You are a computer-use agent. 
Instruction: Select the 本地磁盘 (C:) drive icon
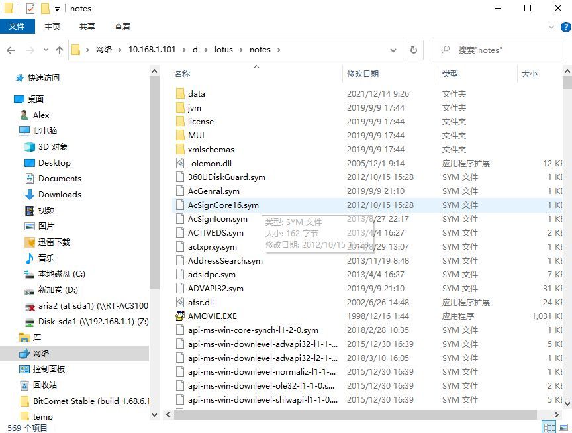(30, 274)
